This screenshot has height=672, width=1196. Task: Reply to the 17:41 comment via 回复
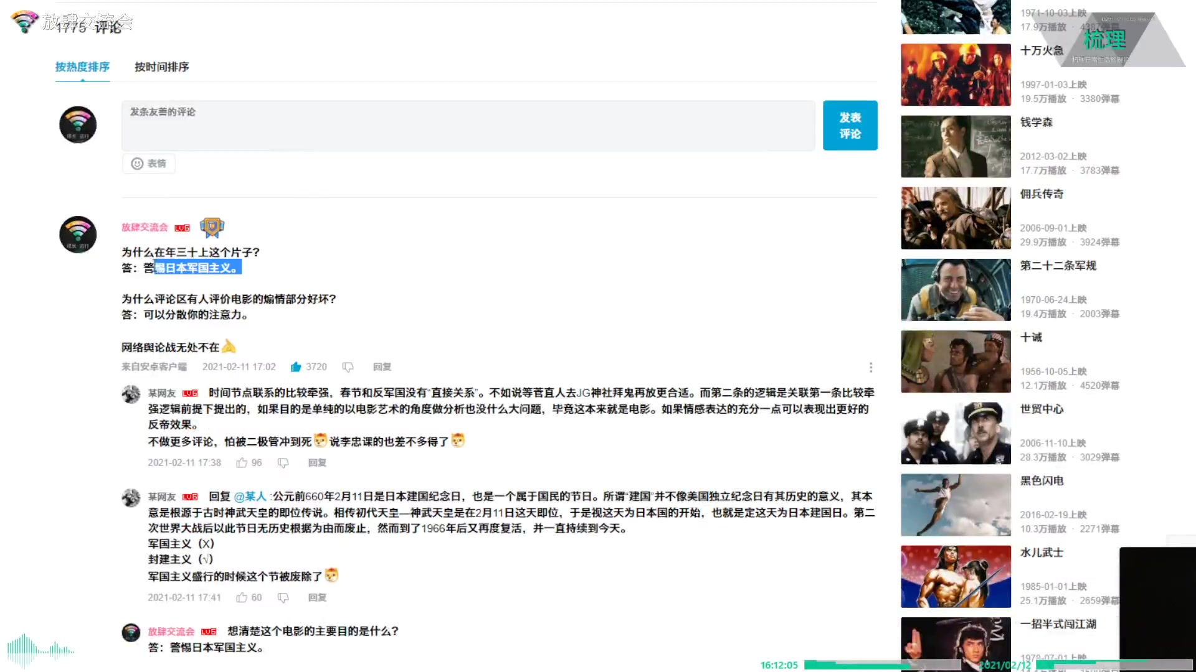317,597
